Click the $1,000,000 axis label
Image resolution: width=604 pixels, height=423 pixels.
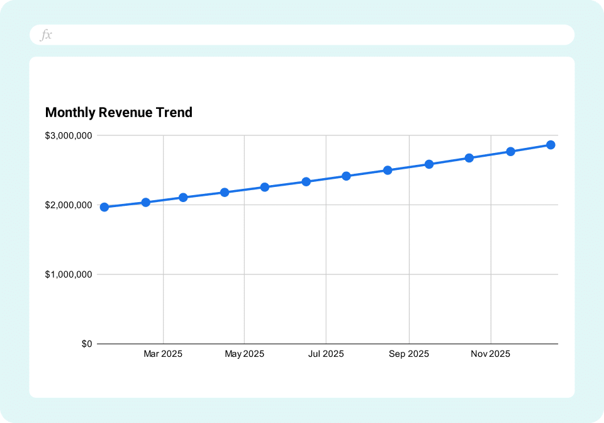pyautogui.click(x=69, y=274)
